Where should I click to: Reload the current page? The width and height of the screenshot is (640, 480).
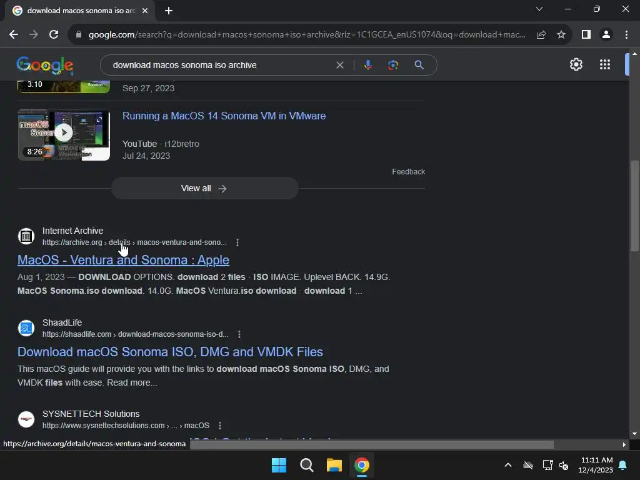(x=54, y=35)
